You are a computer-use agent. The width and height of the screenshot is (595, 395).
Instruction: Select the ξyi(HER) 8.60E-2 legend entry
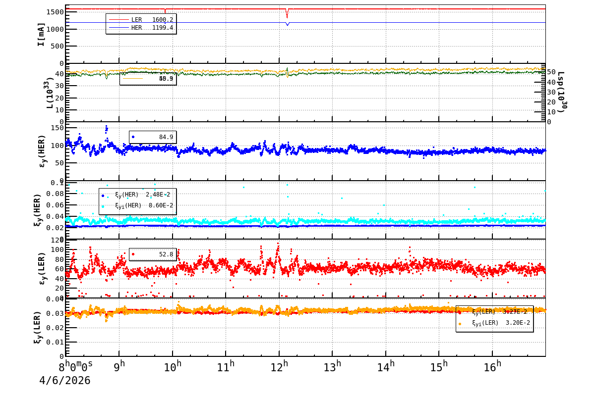tap(138, 205)
